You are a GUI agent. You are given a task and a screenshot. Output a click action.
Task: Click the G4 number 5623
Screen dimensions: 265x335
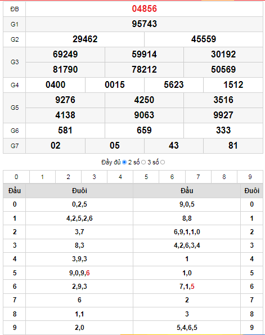point(174,85)
